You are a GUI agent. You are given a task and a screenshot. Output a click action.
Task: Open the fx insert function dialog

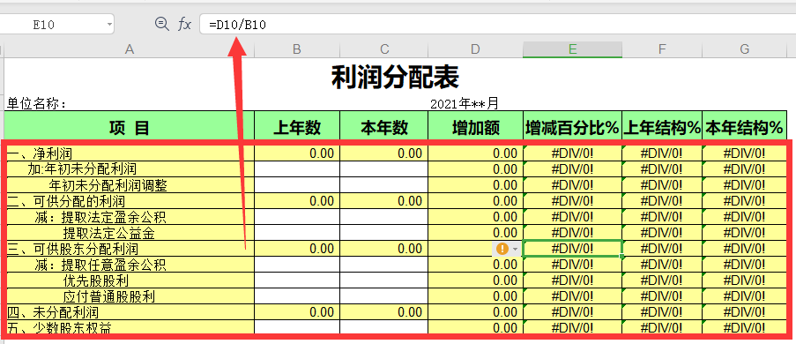(x=184, y=24)
